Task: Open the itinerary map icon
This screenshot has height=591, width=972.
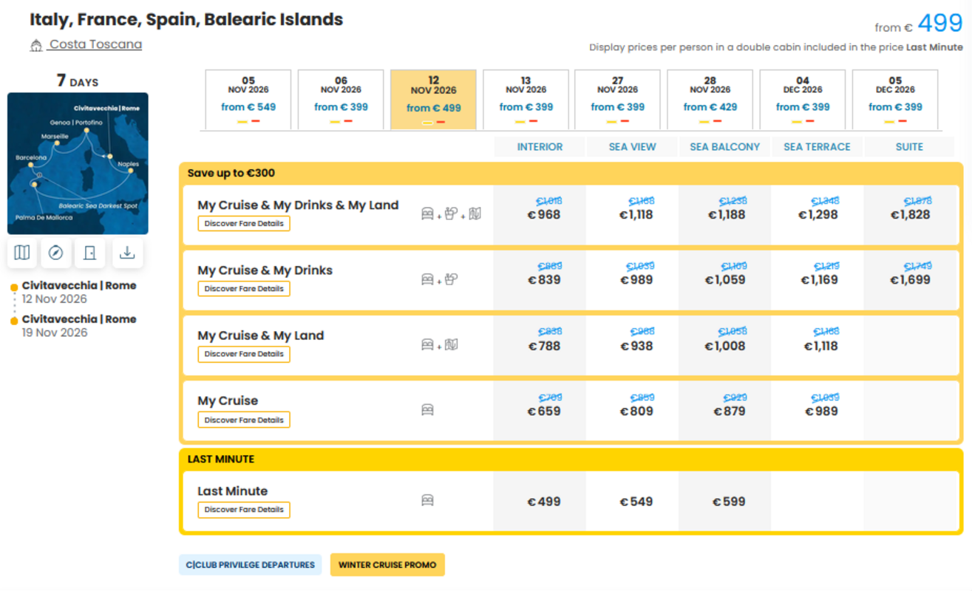Action: tap(22, 253)
